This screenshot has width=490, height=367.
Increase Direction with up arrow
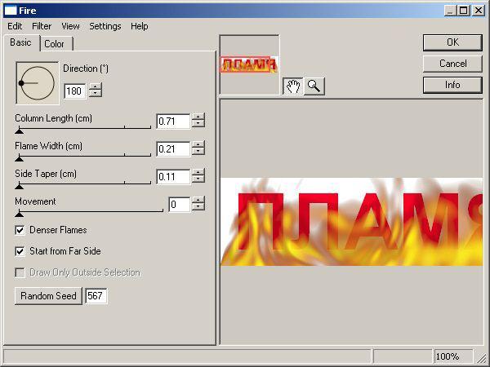96,86
